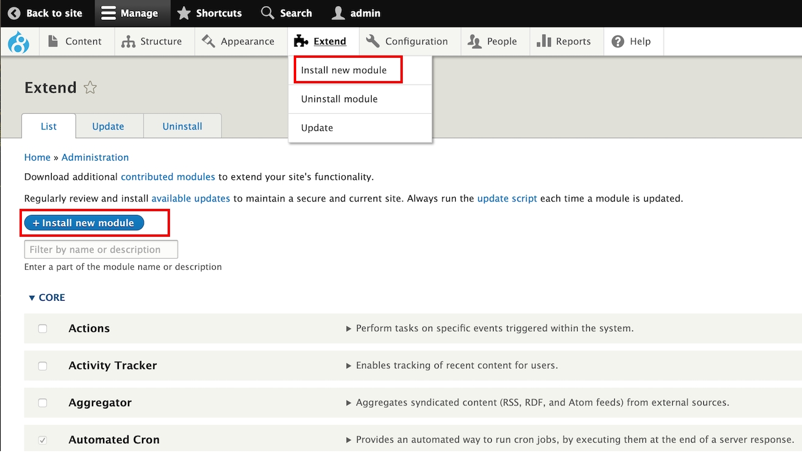Open the Administration breadcrumb link
Image resolution: width=802 pixels, height=456 pixels.
pos(95,157)
